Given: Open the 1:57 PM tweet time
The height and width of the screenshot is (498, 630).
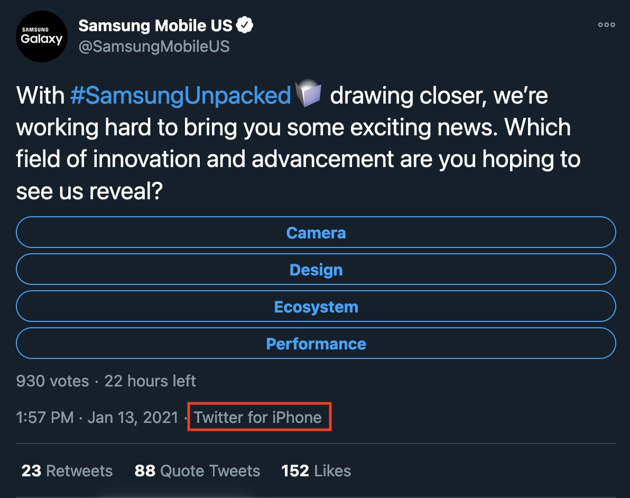Looking at the screenshot, I should coord(45,417).
